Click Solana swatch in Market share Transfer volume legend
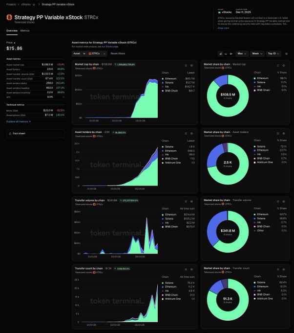Viewport: 294px width, 333px height. pos(254,218)
